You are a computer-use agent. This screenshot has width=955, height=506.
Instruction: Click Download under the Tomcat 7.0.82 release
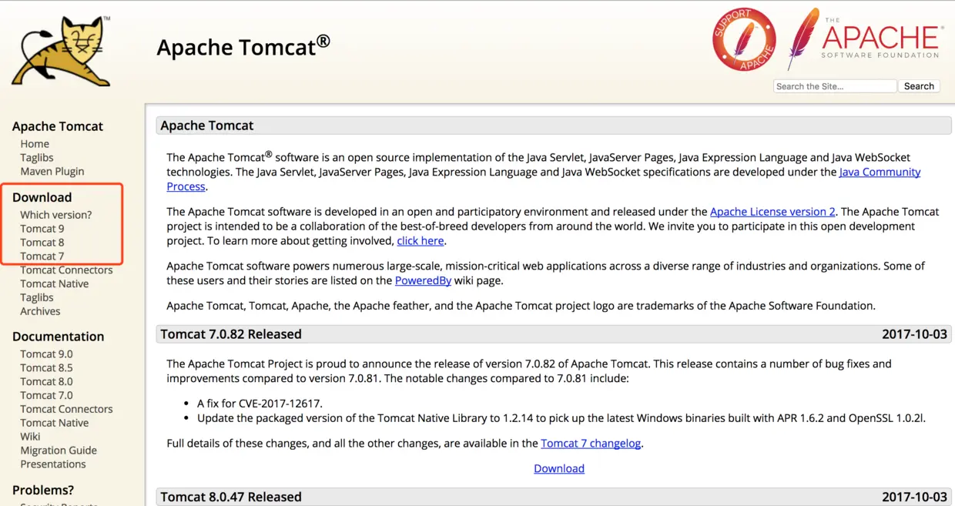point(559,468)
